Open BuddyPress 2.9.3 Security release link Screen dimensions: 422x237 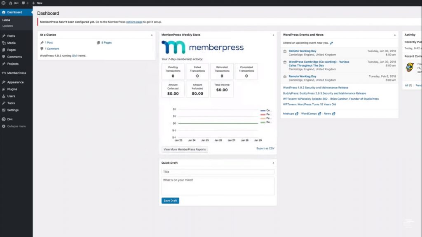pyautogui.click(x=324, y=93)
